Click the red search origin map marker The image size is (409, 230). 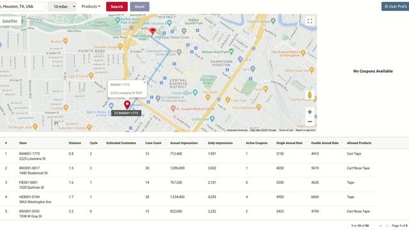[x=153, y=31]
